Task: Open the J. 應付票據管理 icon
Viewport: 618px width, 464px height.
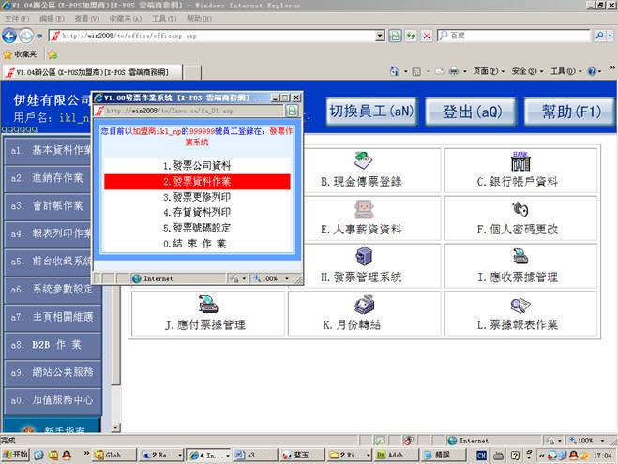Action: pyautogui.click(x=207, y=305)
